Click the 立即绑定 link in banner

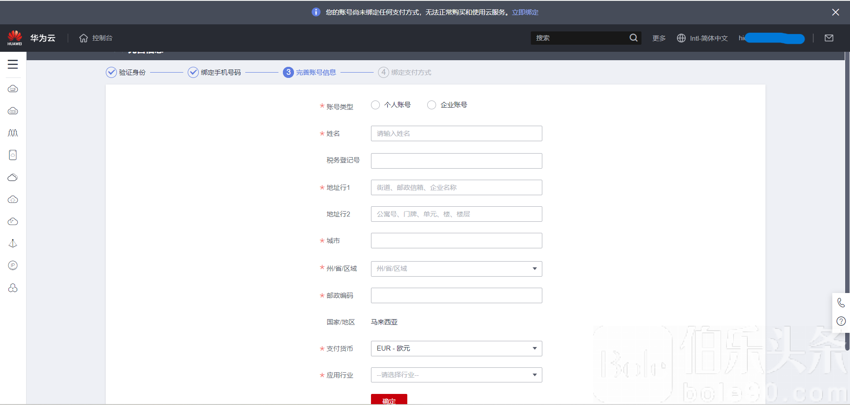pos(525,12)
